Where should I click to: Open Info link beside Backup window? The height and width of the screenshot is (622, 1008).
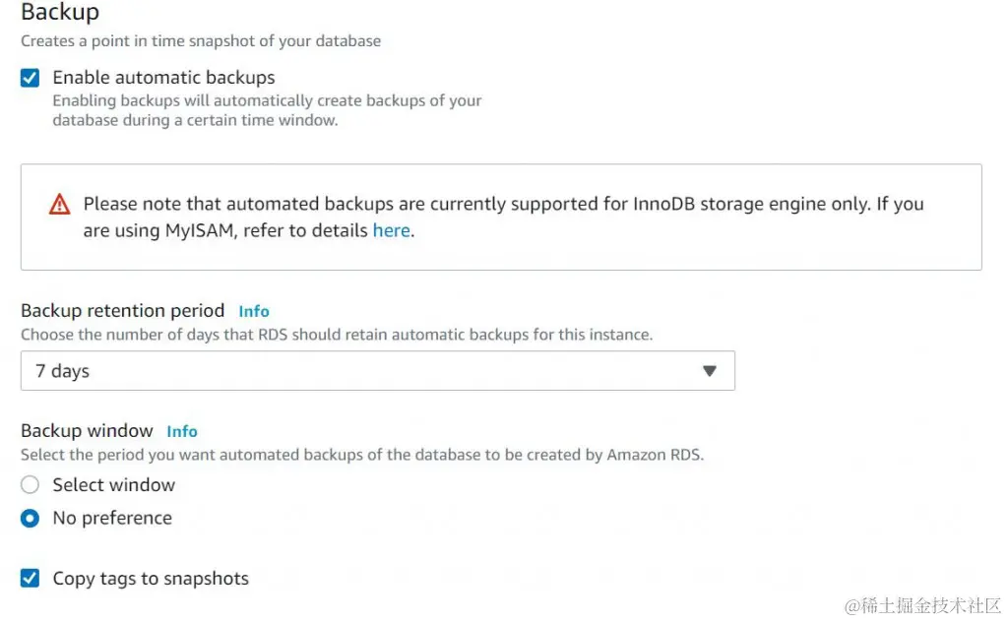(x=182, y=431)
